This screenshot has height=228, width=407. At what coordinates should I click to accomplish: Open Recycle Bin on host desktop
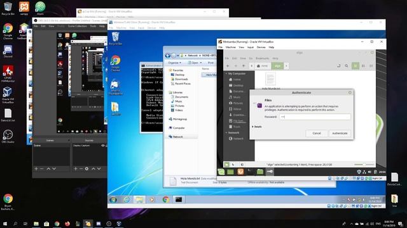pyautogui.click(x=8, y=8)
